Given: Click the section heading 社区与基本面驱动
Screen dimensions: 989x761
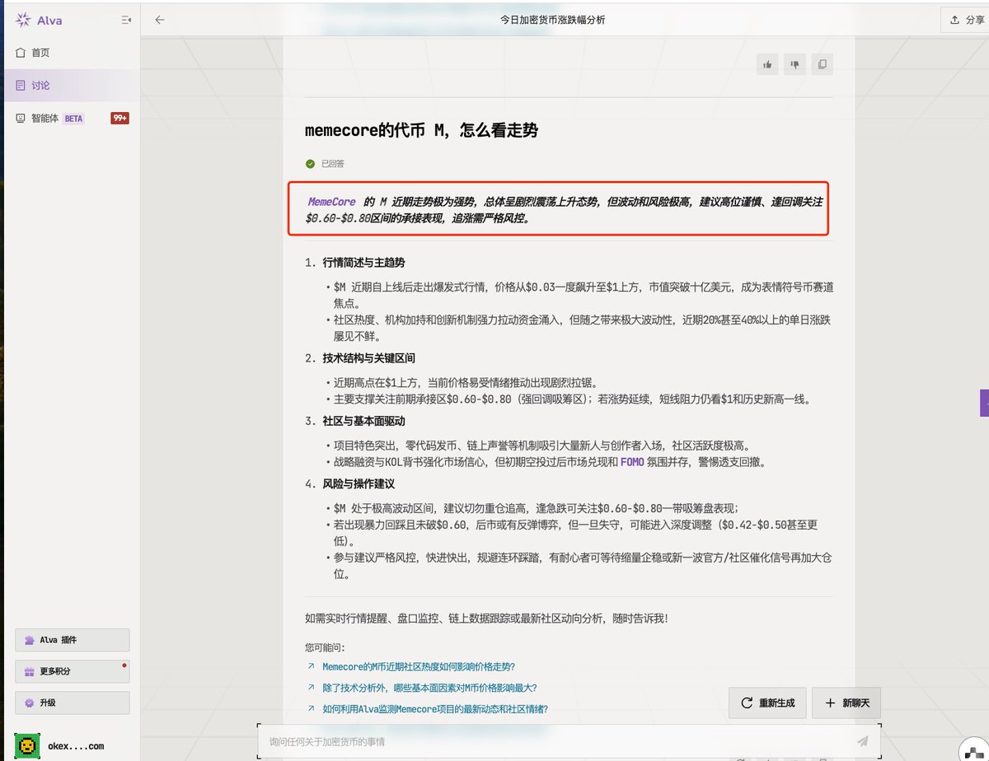Looking at the screenshot, I should coord(363,421).
